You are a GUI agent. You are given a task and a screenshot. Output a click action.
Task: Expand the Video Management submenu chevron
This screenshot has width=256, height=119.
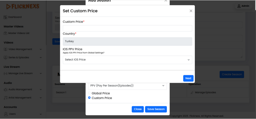click(41, 49)
